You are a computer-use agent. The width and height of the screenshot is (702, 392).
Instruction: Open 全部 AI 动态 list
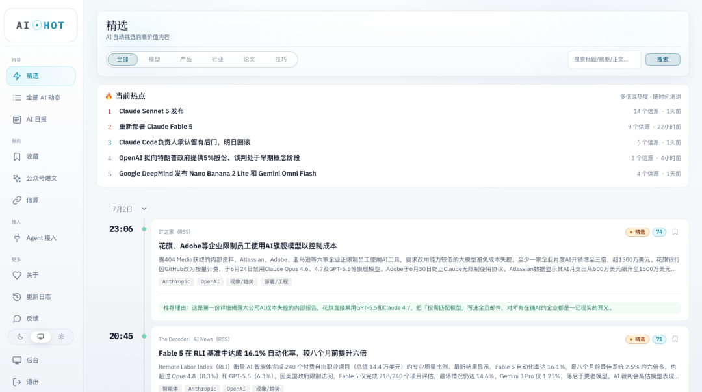tap(41, 98)
